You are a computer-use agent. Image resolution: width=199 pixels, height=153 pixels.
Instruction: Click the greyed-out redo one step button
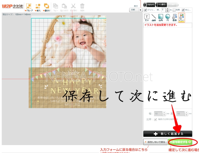(x=173, y=5)
